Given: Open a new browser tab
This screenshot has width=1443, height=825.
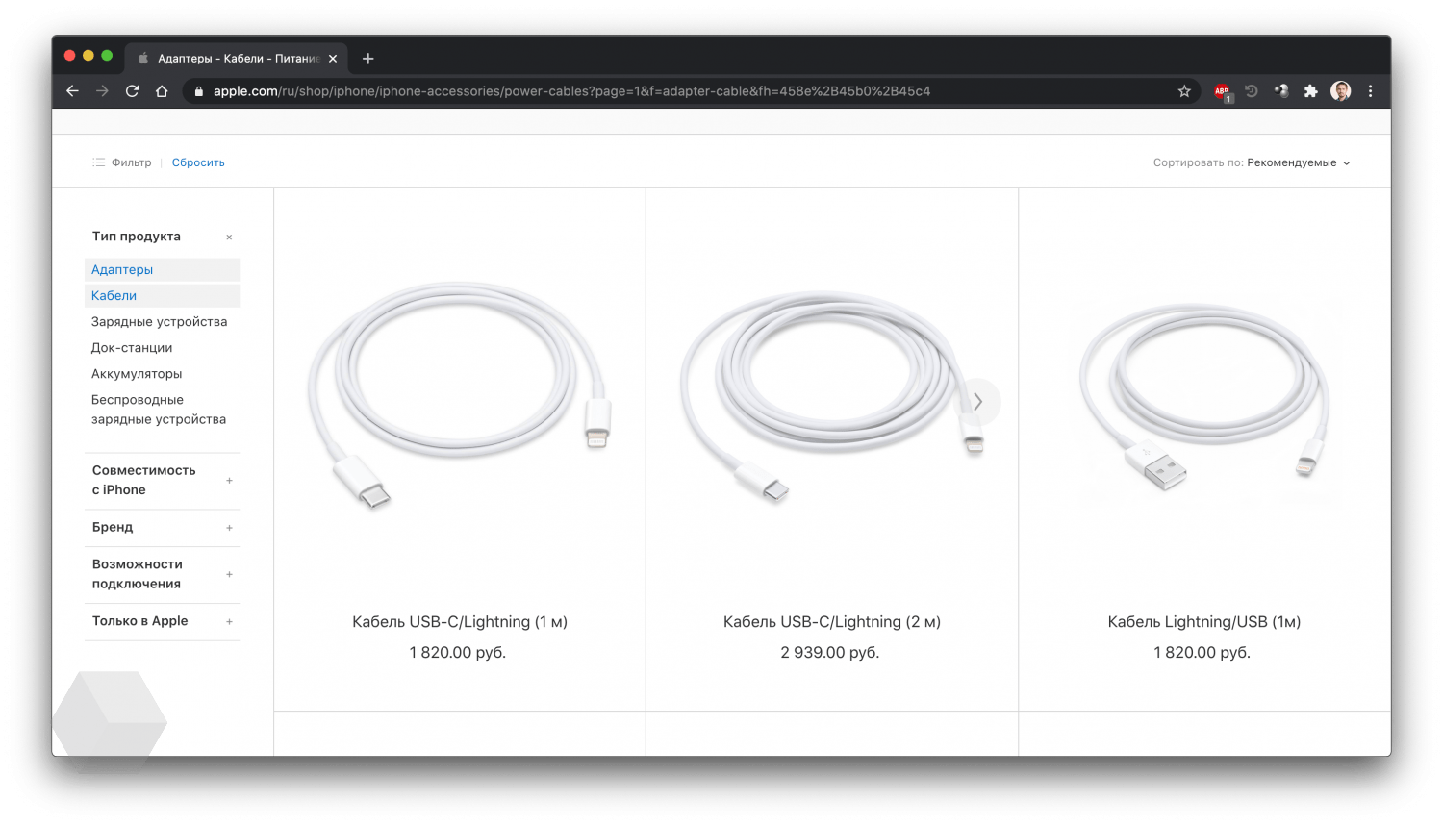Looking at the screenshot, I should [367, 59].
